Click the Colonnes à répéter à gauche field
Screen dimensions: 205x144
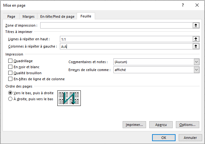[126, 47]
